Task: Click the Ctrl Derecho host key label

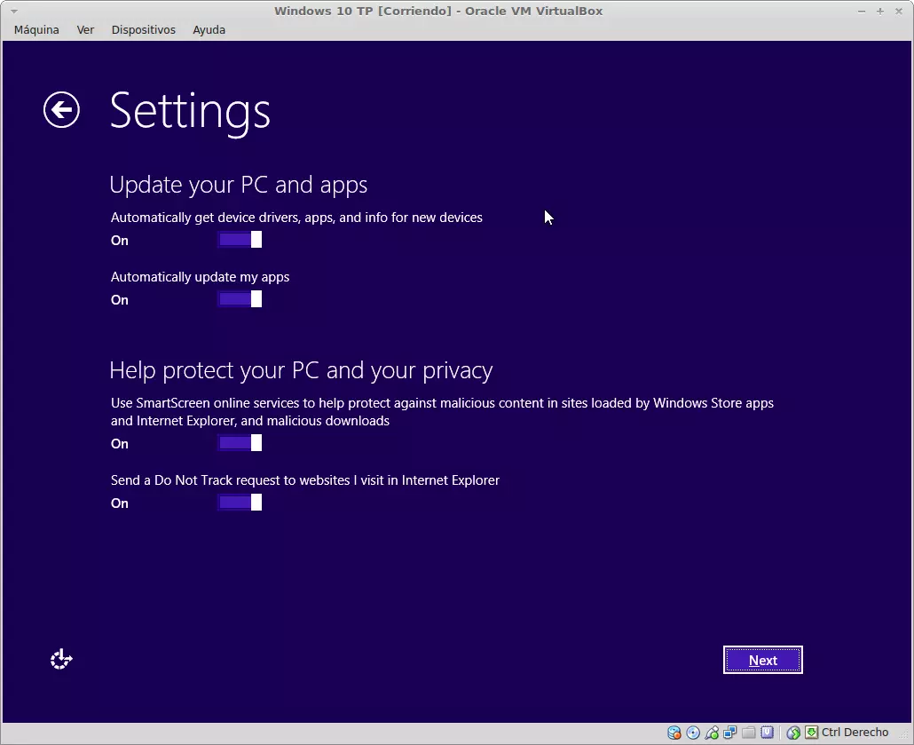Action: (x=855, y=733)
